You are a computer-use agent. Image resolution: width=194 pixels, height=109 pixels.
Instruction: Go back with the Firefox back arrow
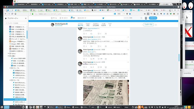[6, 14]
